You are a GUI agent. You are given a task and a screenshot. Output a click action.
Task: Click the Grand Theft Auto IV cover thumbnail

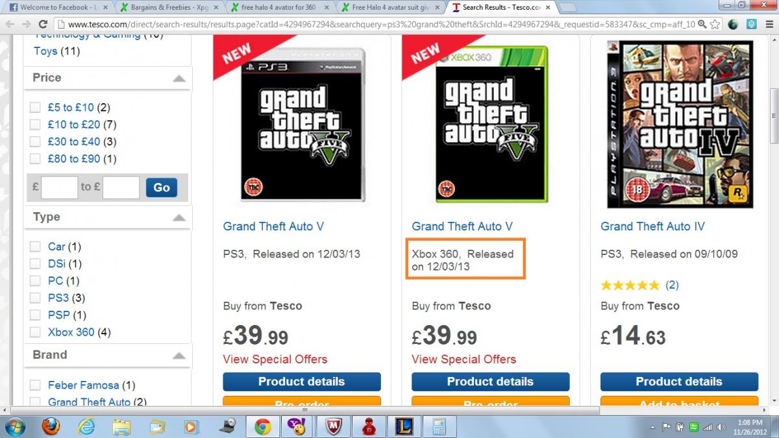coord(680,125)
